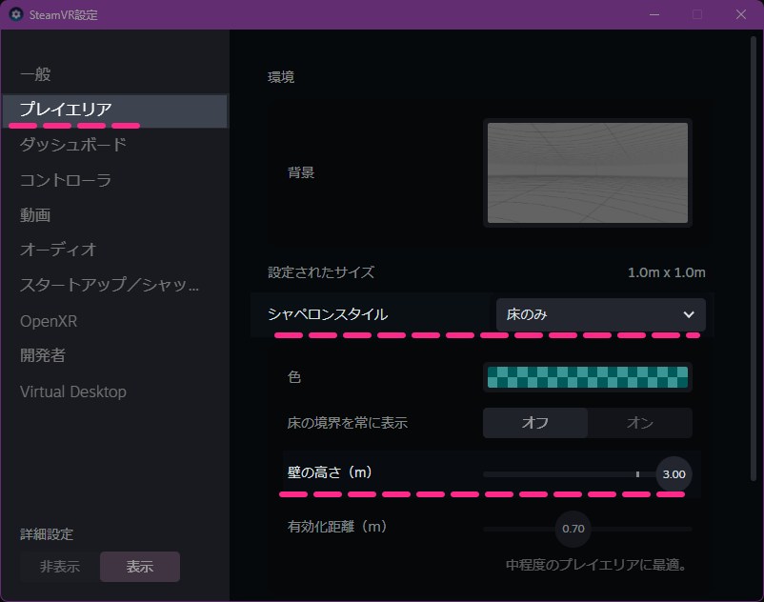764x602 pixels.
Task: Open the 一般 settings section
Action: (x=35, y=74)
